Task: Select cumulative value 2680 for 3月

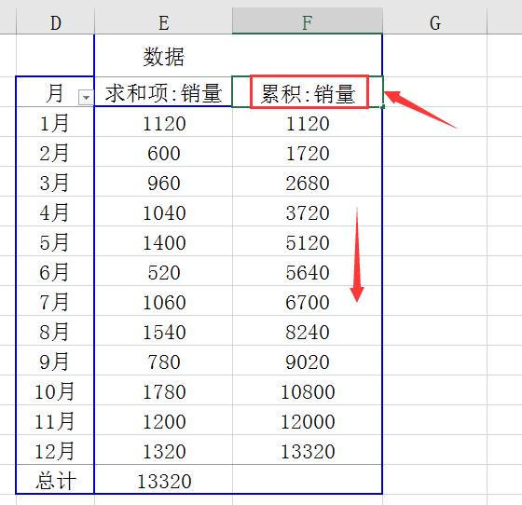Action: tap(308, 182)
